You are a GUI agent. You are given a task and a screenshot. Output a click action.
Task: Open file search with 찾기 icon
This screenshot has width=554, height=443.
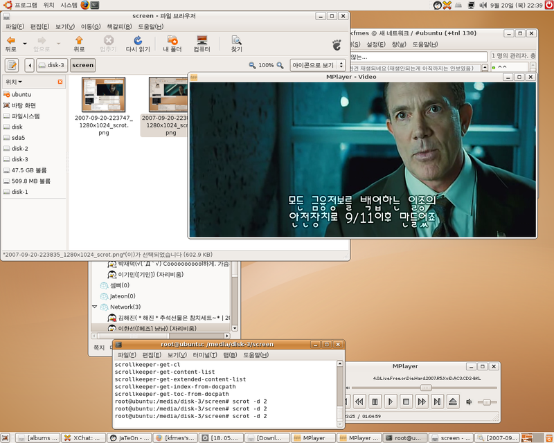point(236,44)
